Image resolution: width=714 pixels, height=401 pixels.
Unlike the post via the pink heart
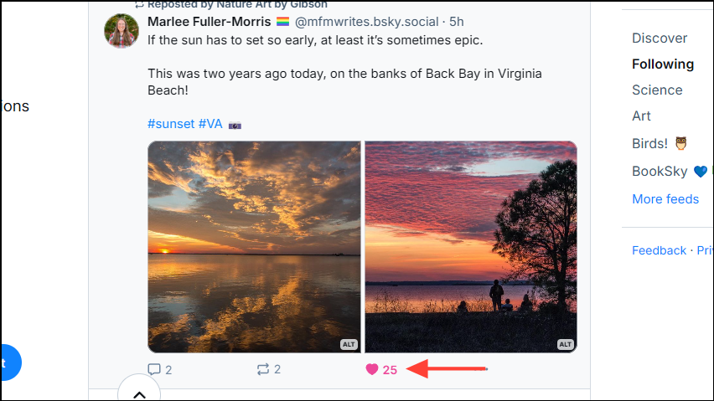pyautogui.click(x=372, y=369)
